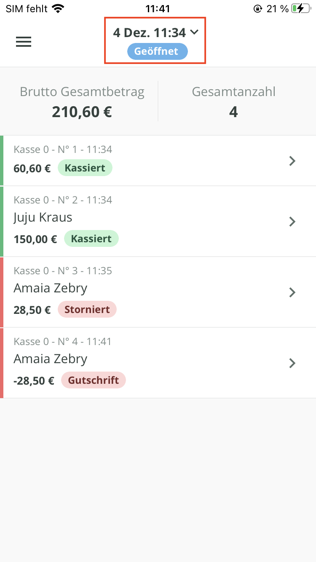Open the Storniert receipt chevron arrow
The width and height of the screenshot is (316, 562).
click(x=292, y=292)
